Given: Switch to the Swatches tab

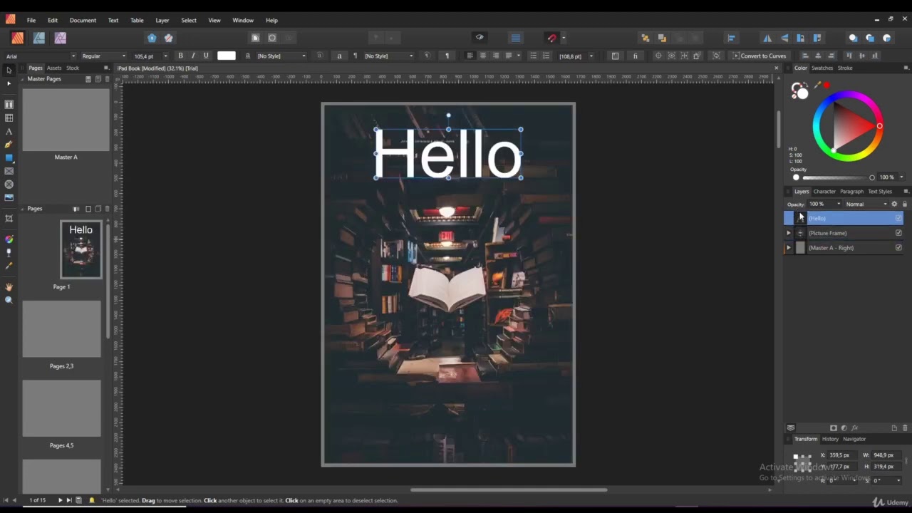Looking at the screenshot, I should coord(822,68).
